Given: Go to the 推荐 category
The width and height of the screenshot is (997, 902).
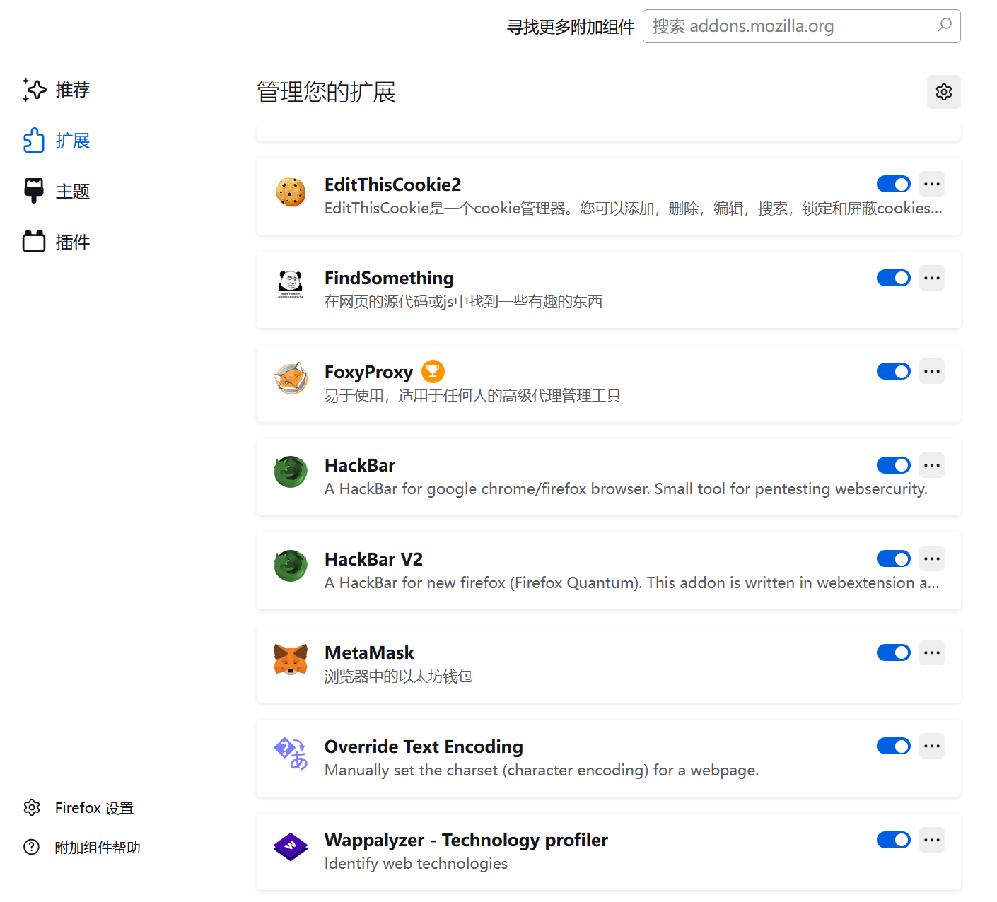Looking at the screenshot, I should point(57,90).
